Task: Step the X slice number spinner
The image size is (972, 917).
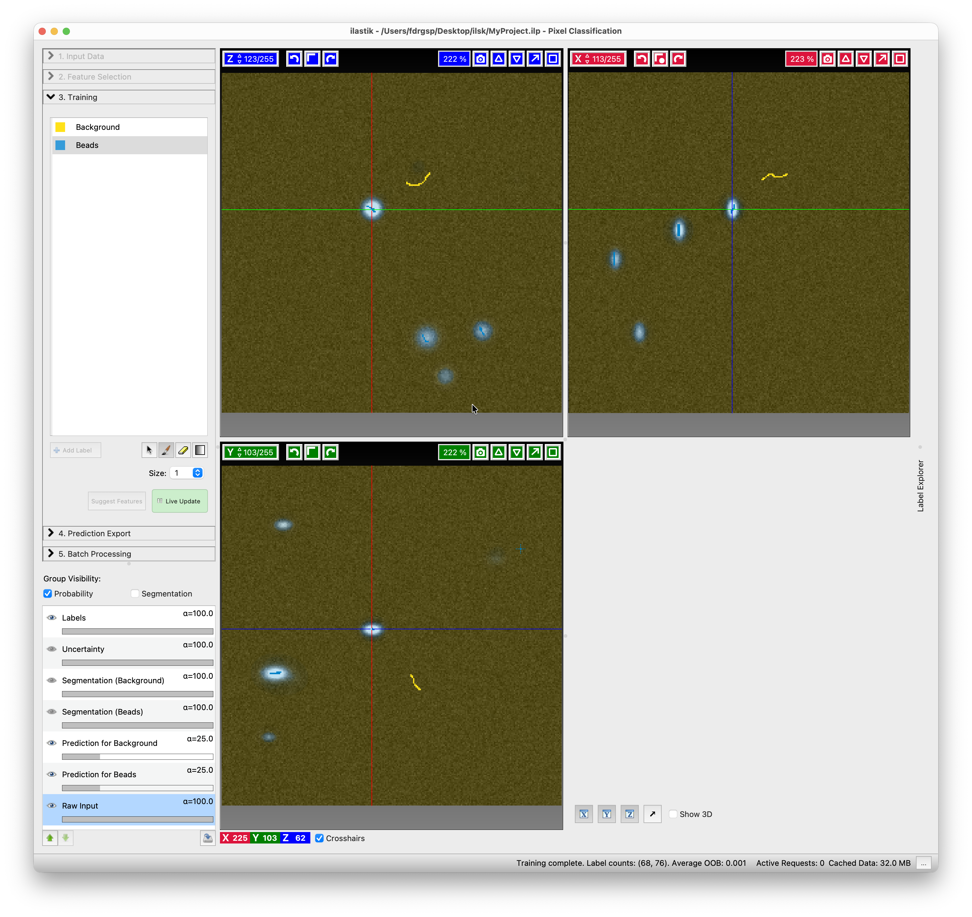Action: [x=587, y=59]
